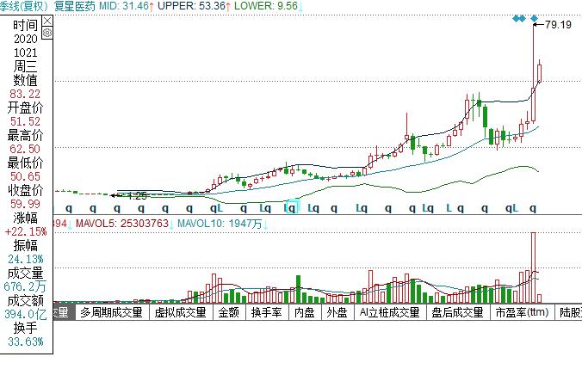582x369 pixels.
Task: Click the 79.19 high price label
Action: tap(558, 25)
